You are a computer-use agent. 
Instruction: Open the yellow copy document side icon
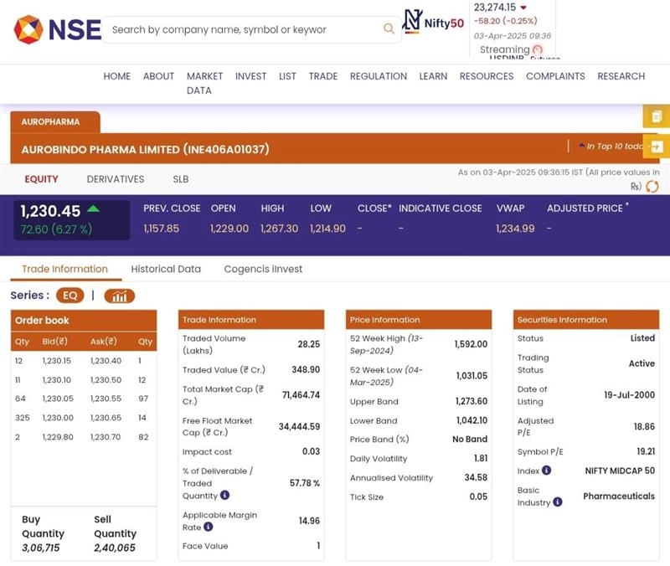click(656, 116)
